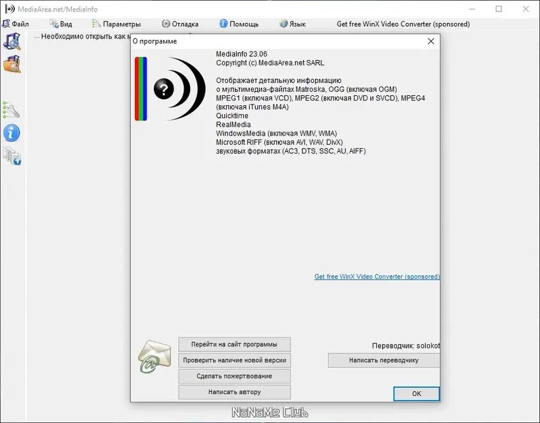Open the Помощь menu
The width and height of the screenshot is (540, 423).
[239, 24]
